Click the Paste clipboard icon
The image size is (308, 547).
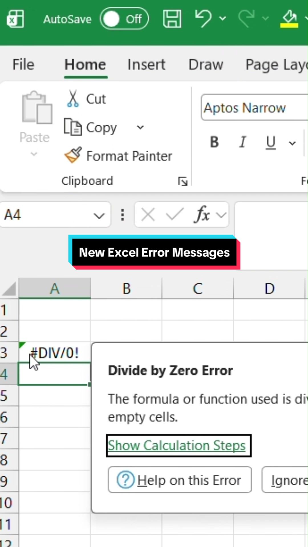click(x=37, y=107)
